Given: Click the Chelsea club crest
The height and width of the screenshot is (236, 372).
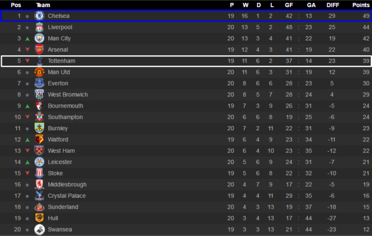Looking at the screenshot, I should pos(40,16).
